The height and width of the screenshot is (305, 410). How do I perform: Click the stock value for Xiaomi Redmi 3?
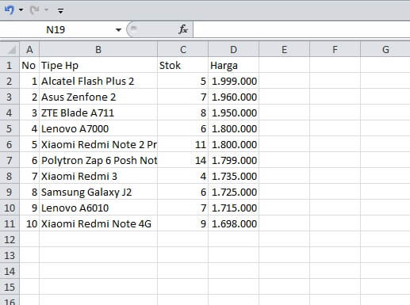tap(182, 176)
